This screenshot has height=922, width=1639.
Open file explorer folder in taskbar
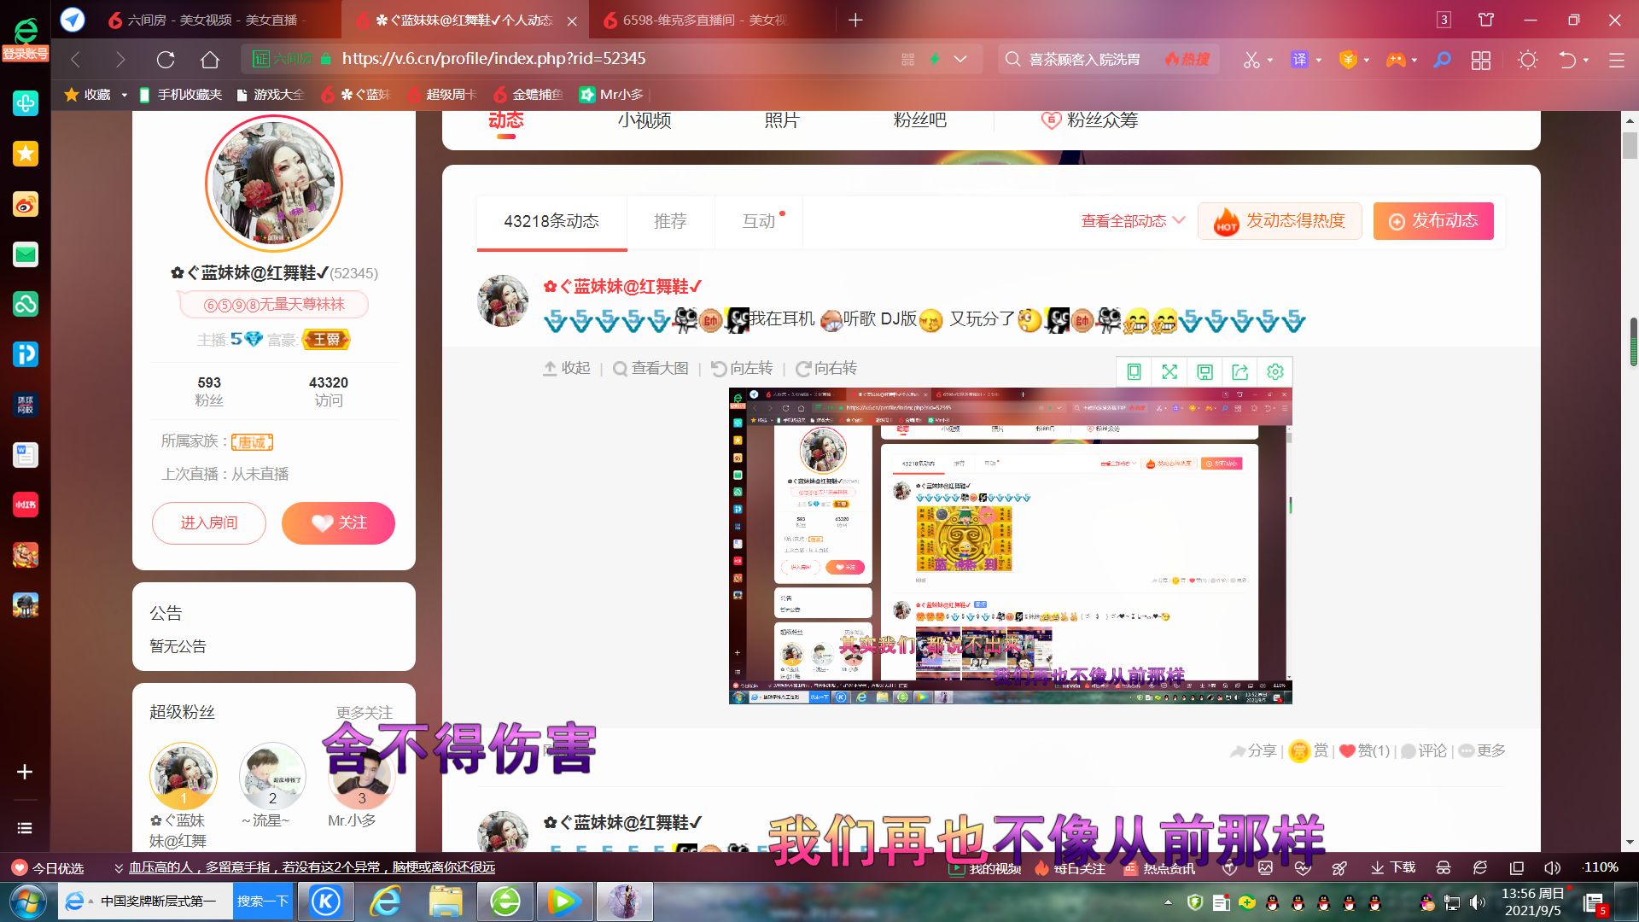tap(446, 902)
